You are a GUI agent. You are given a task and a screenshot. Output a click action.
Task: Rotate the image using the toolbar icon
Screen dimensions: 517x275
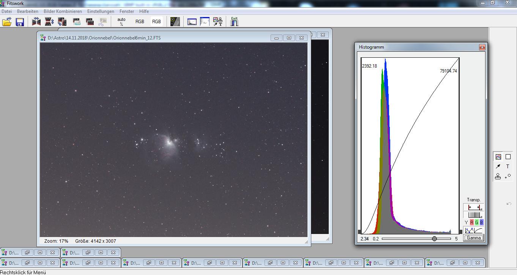62,22
